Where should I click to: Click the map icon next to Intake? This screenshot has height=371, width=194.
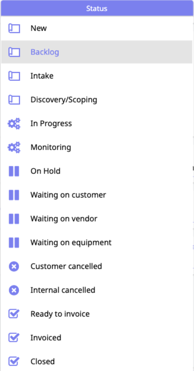pos(14,76)
